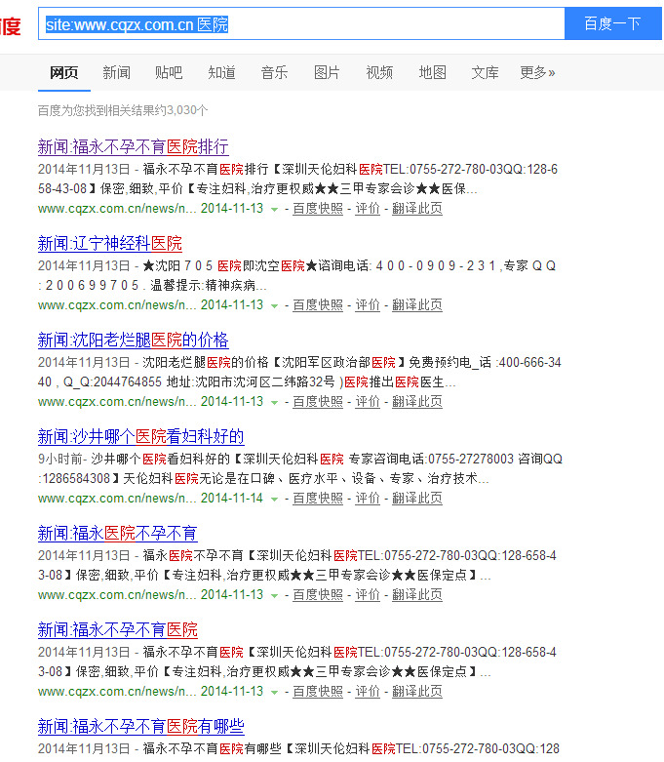The height and width of the screenshot is (762, 664).
Task: Switch to the 图片 tab
Action: [327, 73]
